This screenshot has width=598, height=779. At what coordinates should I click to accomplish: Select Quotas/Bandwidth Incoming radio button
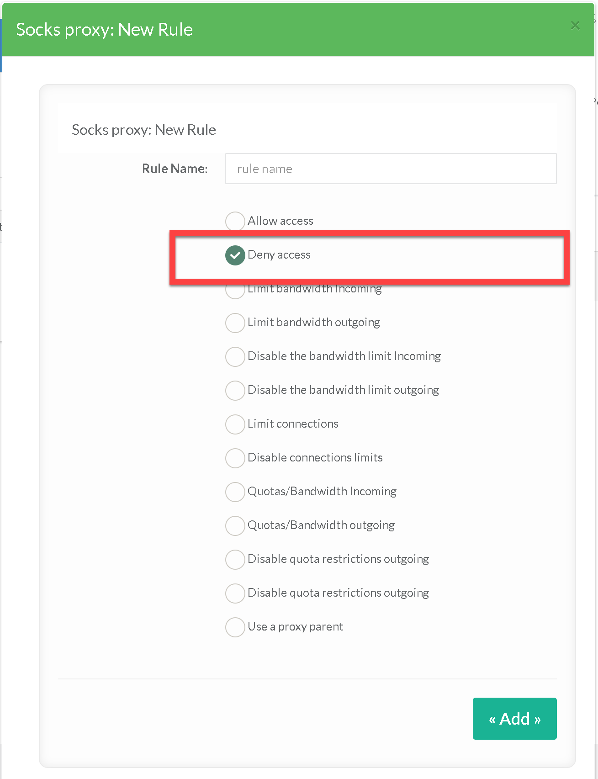pyautogui.click(x=235, y=492)
